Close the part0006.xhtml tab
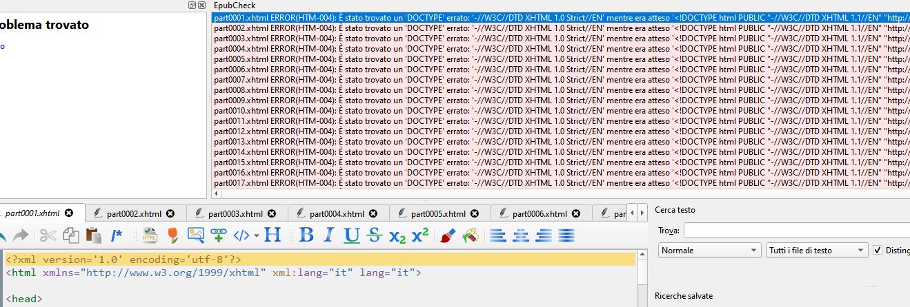This screenshot has height=307, width=910. 576,213
